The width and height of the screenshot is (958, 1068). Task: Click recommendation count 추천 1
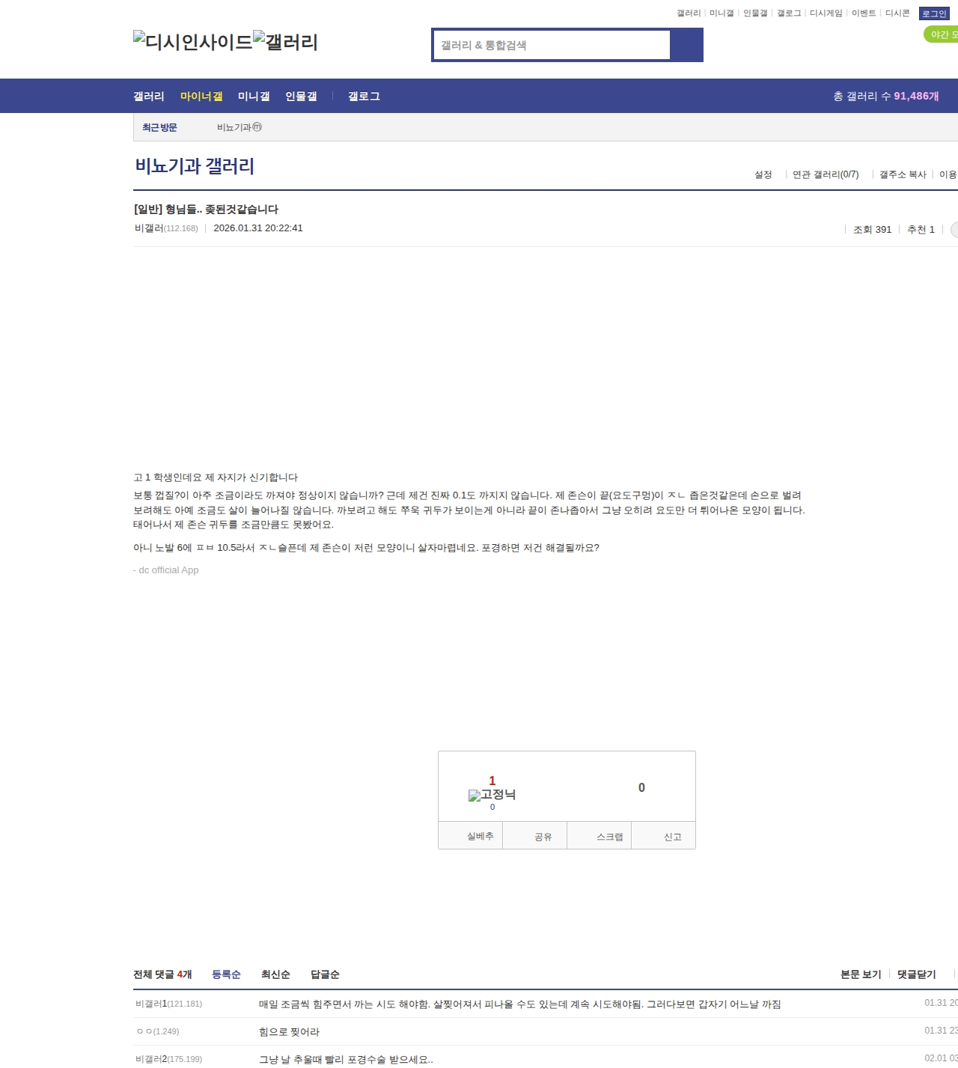point(921,230)
